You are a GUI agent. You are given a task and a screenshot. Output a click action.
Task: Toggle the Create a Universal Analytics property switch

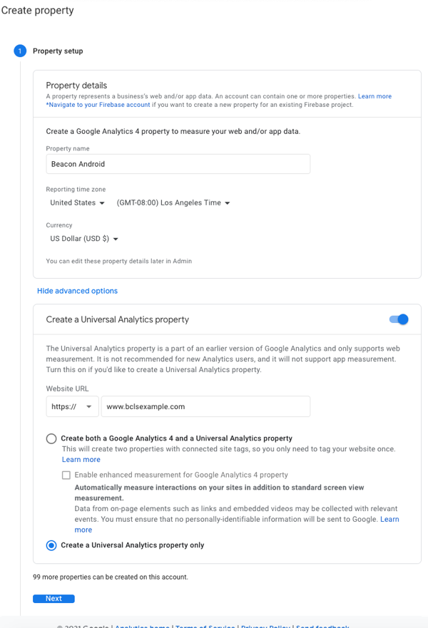pos(399,319)
